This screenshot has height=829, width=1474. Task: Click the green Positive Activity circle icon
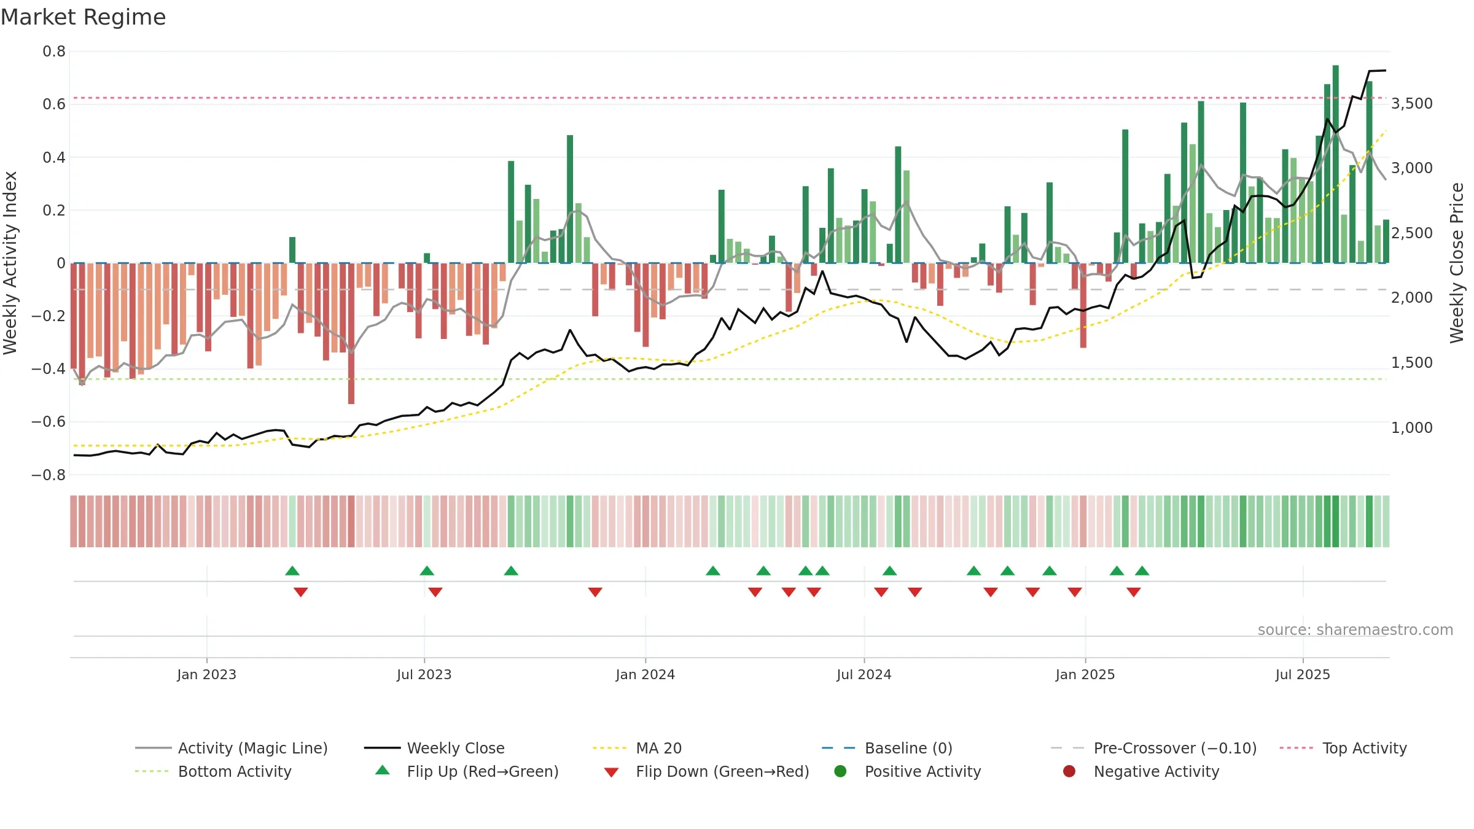(x=840, y=771)
